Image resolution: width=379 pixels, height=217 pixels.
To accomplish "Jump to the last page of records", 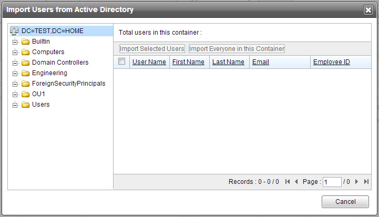I will (366, 182).
